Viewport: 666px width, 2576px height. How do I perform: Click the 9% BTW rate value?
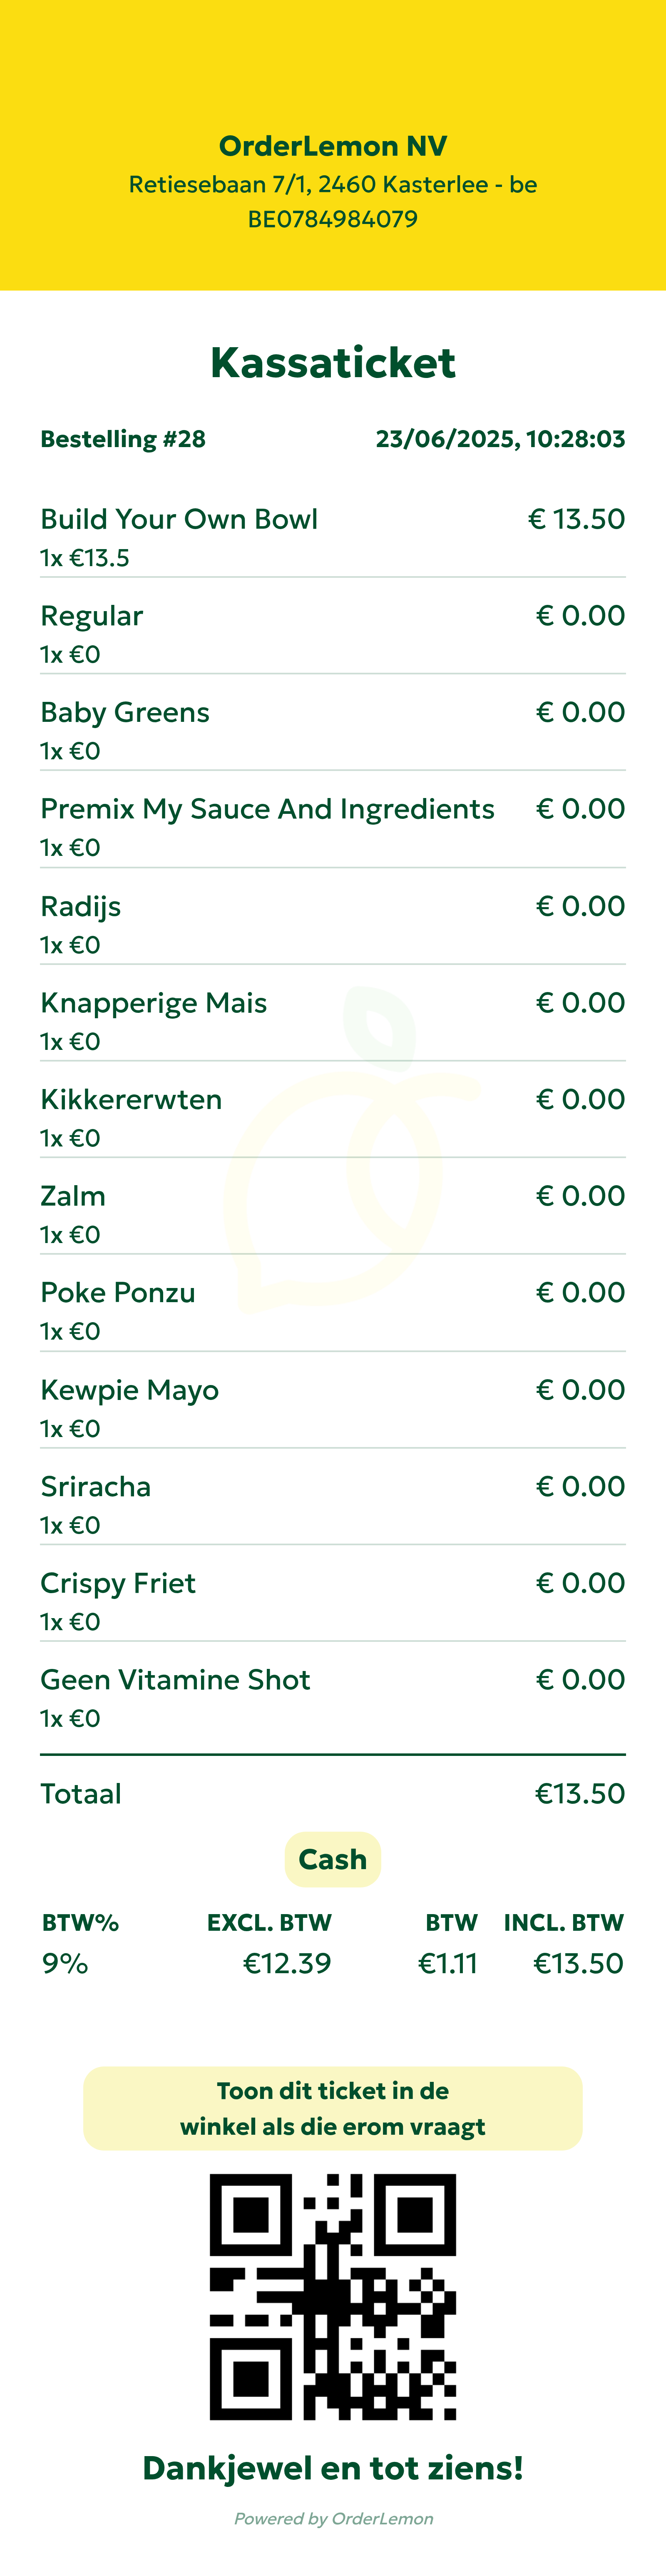[x=65, y=1963]
